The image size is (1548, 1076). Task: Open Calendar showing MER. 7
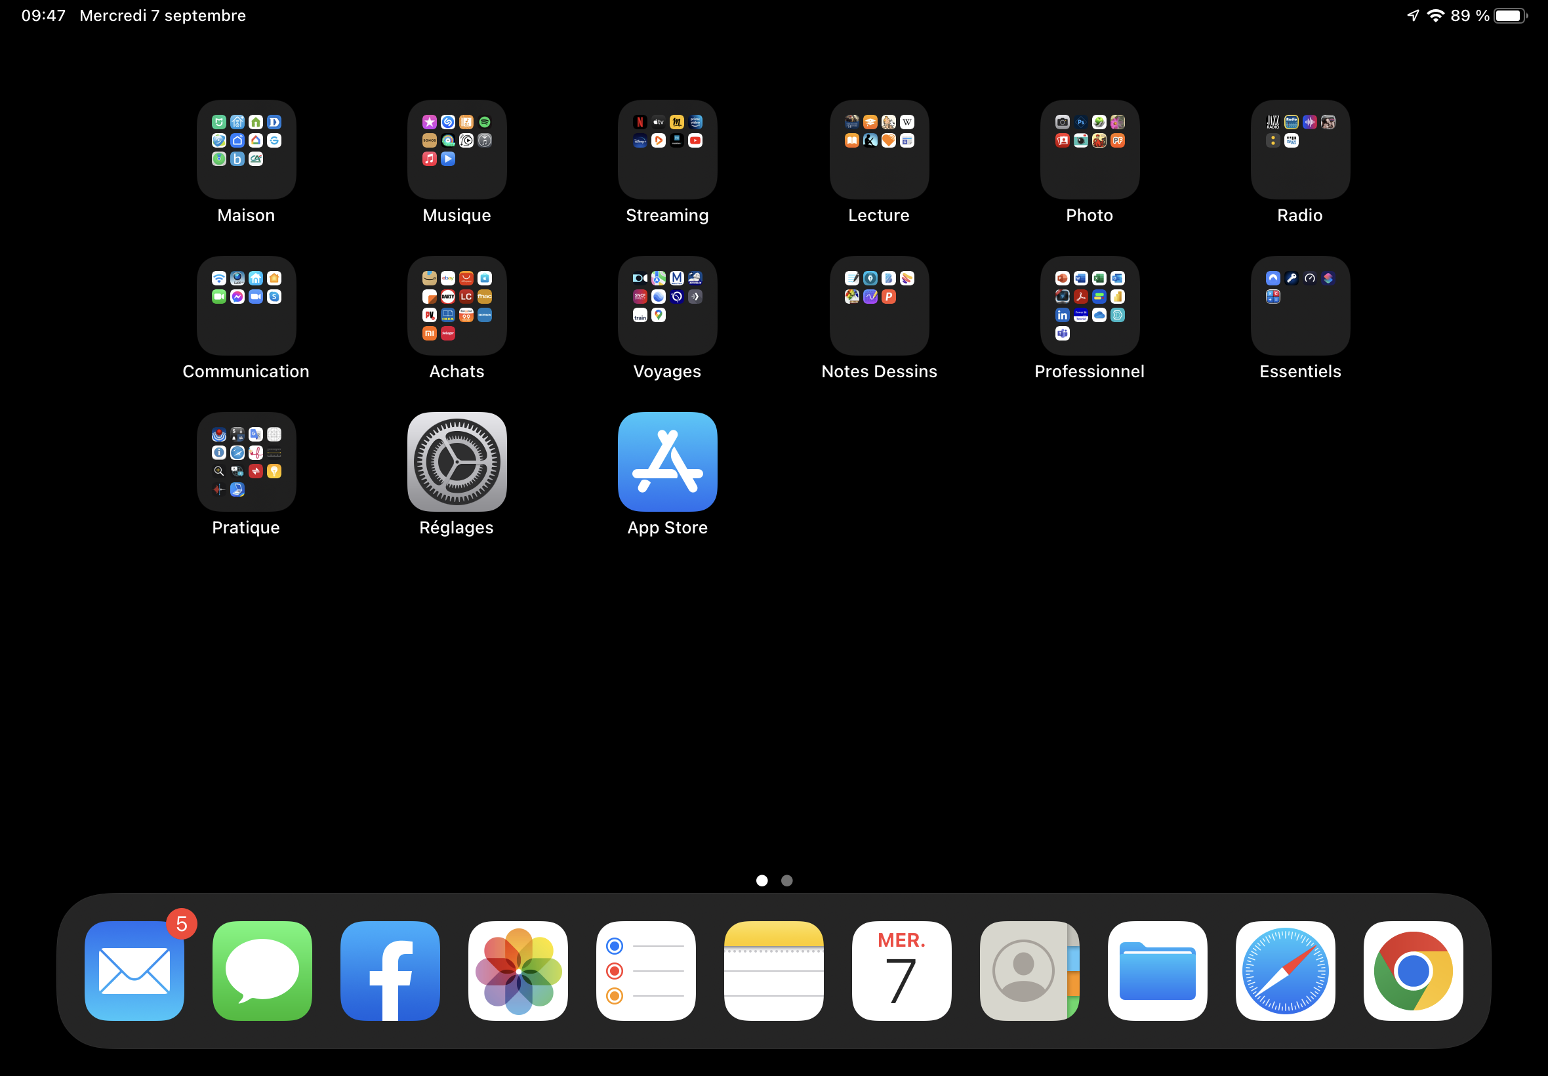point(902,970)
